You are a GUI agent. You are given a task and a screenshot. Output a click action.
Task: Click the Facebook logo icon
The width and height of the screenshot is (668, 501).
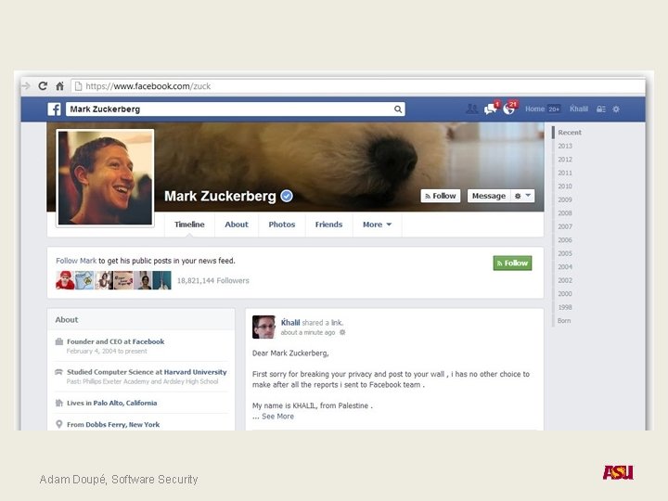point(54,109)
